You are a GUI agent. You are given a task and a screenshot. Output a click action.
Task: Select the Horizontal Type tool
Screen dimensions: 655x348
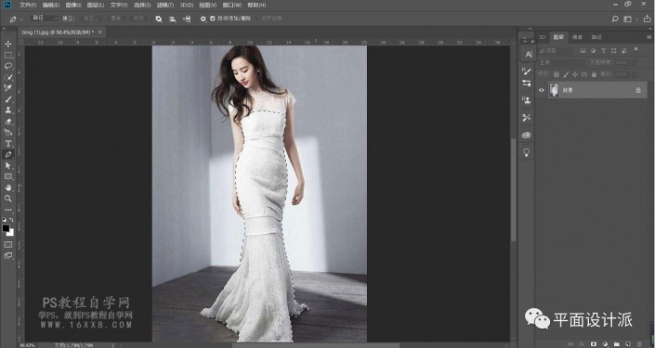8,144
